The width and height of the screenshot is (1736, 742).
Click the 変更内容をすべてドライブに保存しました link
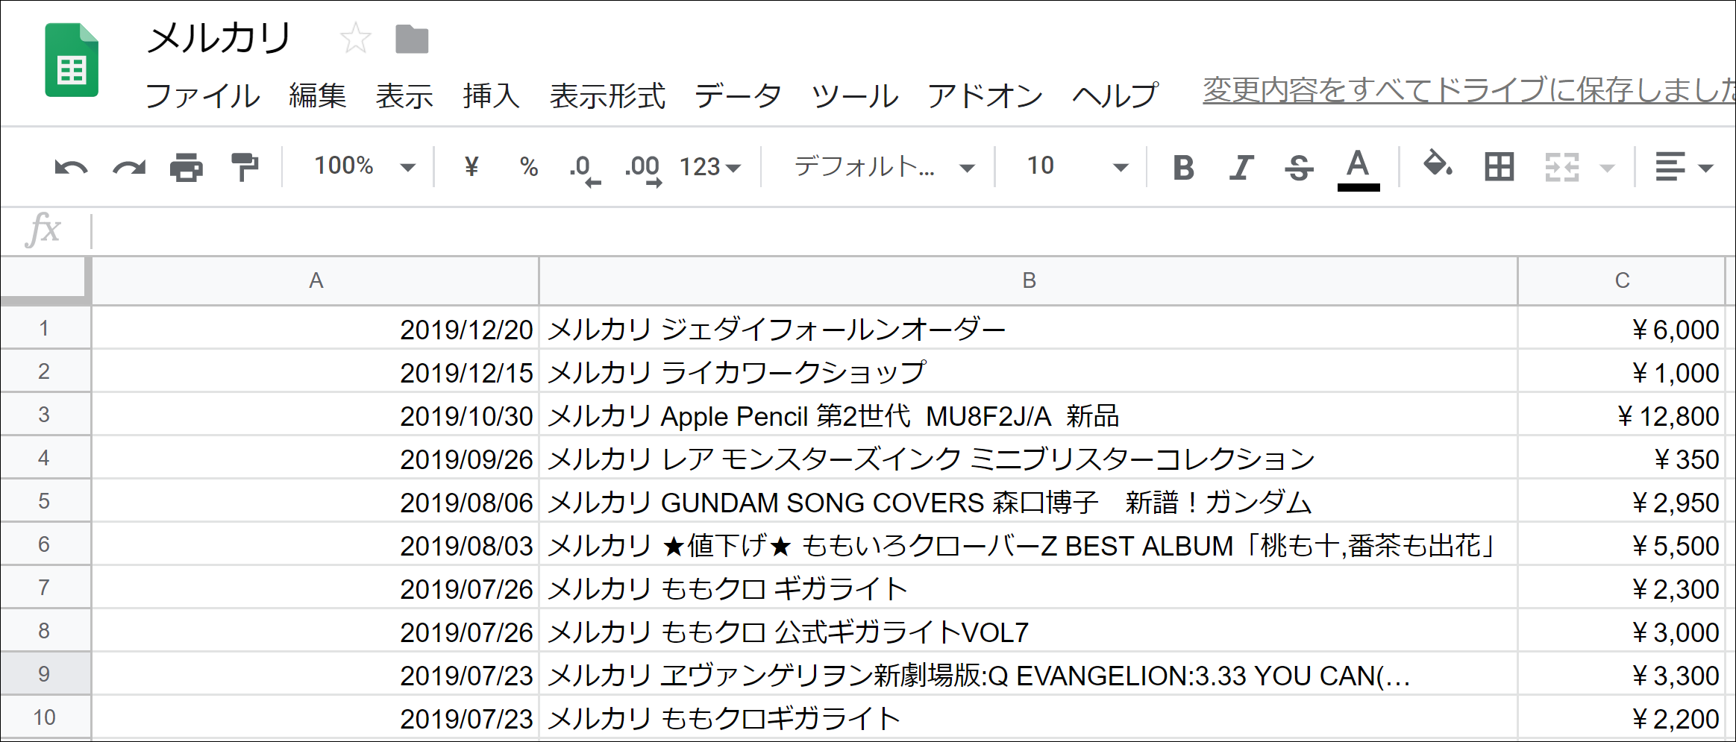click(x=1469, y=90)
